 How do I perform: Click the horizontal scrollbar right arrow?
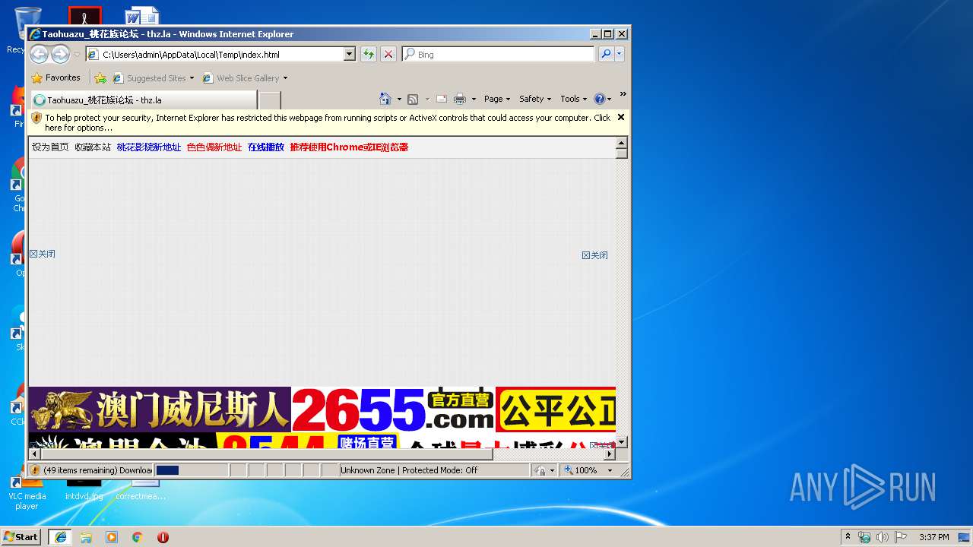click(609, 454)
